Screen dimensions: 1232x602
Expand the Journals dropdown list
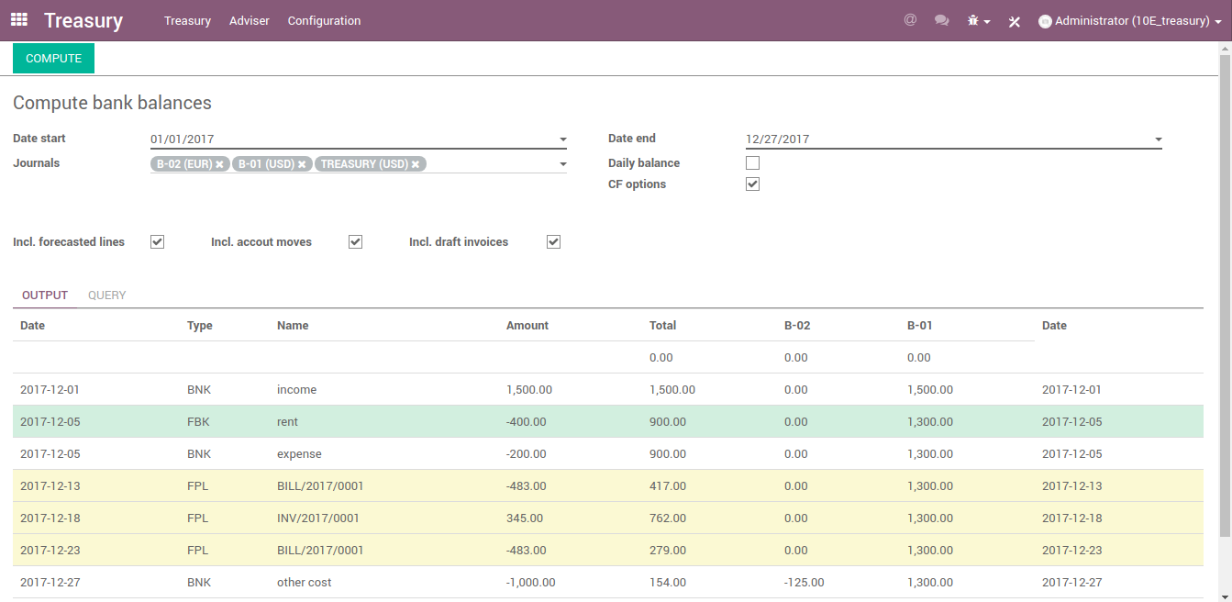(562, 165)
